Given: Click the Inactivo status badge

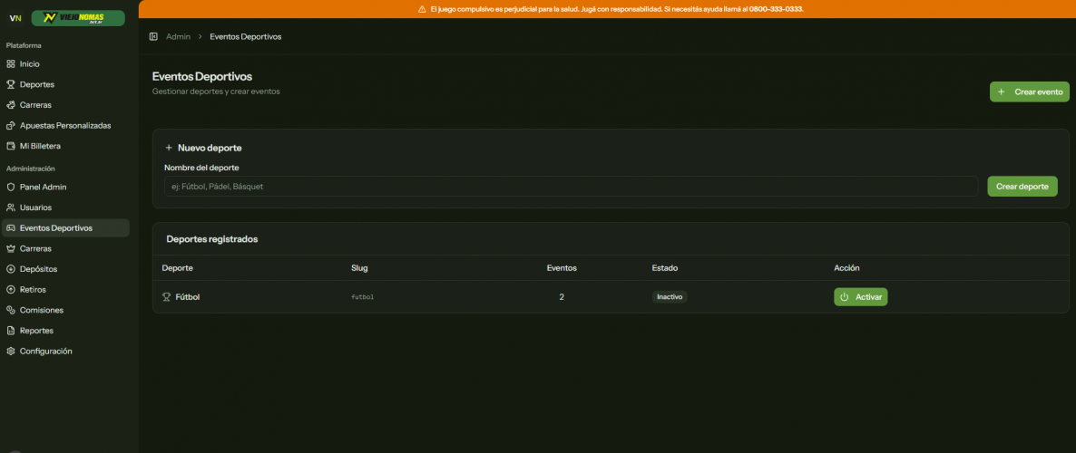Looking at the screenshot, I should (670, 297).
